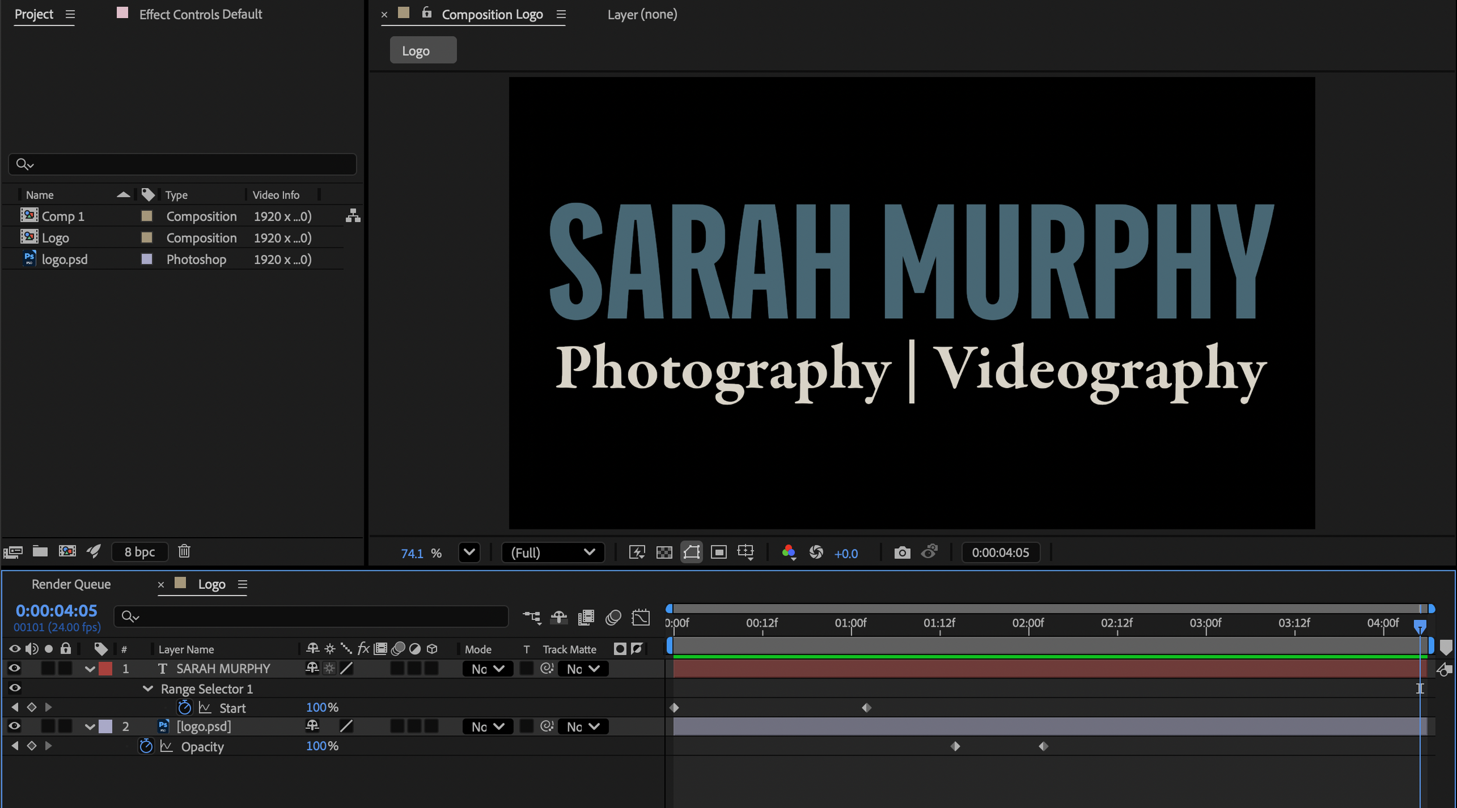This screenshot has width=1457, height=808.
Task: Toggle the transparency grid icon
Action: pyautogui.click(x=664, y=552)
